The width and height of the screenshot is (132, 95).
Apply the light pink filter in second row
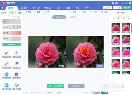click(116, 40)
